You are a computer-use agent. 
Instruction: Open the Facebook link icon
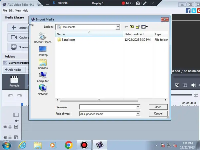188,10
